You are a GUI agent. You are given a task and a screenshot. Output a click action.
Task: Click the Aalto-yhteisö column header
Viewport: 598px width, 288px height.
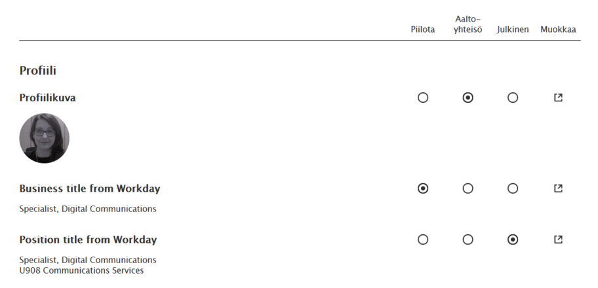468,24
